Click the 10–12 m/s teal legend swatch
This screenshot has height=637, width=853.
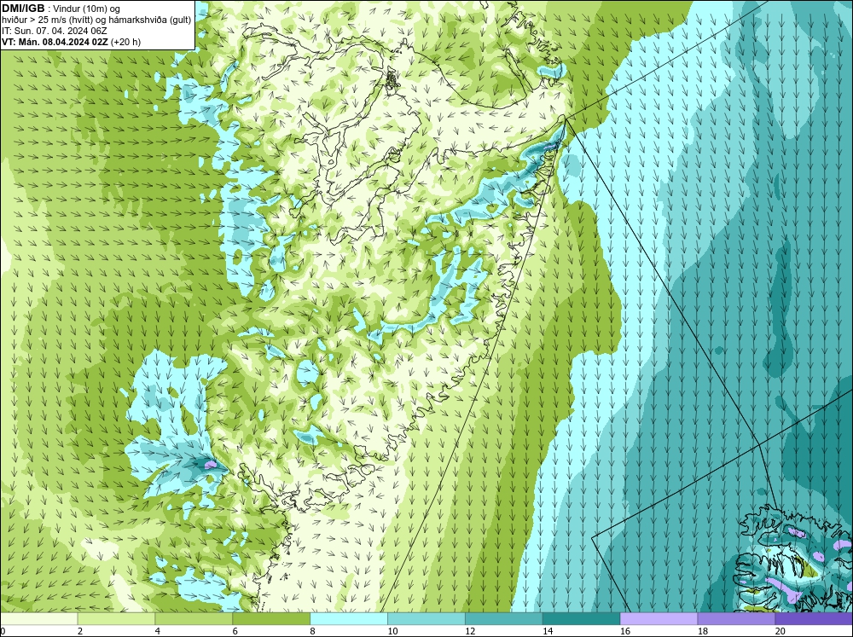(426, 618)
